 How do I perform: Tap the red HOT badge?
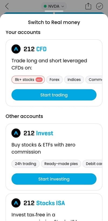coord(39,80)
